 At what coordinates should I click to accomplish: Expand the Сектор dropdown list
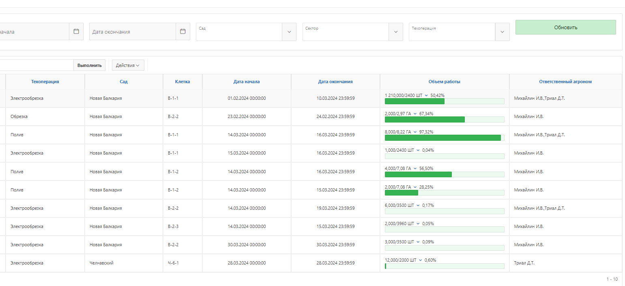396,32
